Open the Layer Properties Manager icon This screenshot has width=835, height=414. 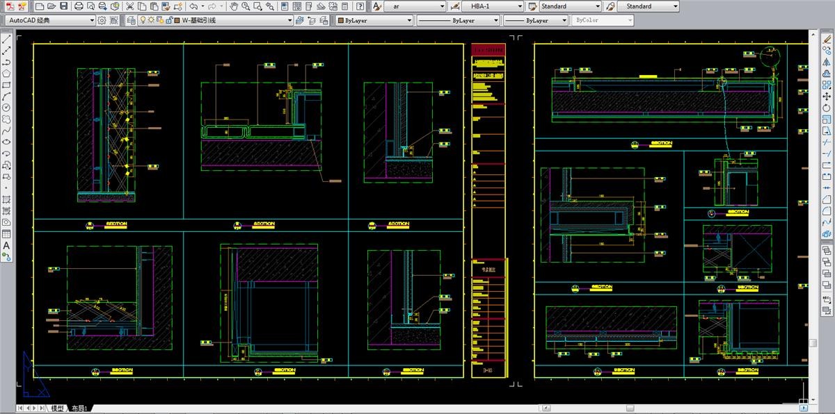click(x=132, y=20)
